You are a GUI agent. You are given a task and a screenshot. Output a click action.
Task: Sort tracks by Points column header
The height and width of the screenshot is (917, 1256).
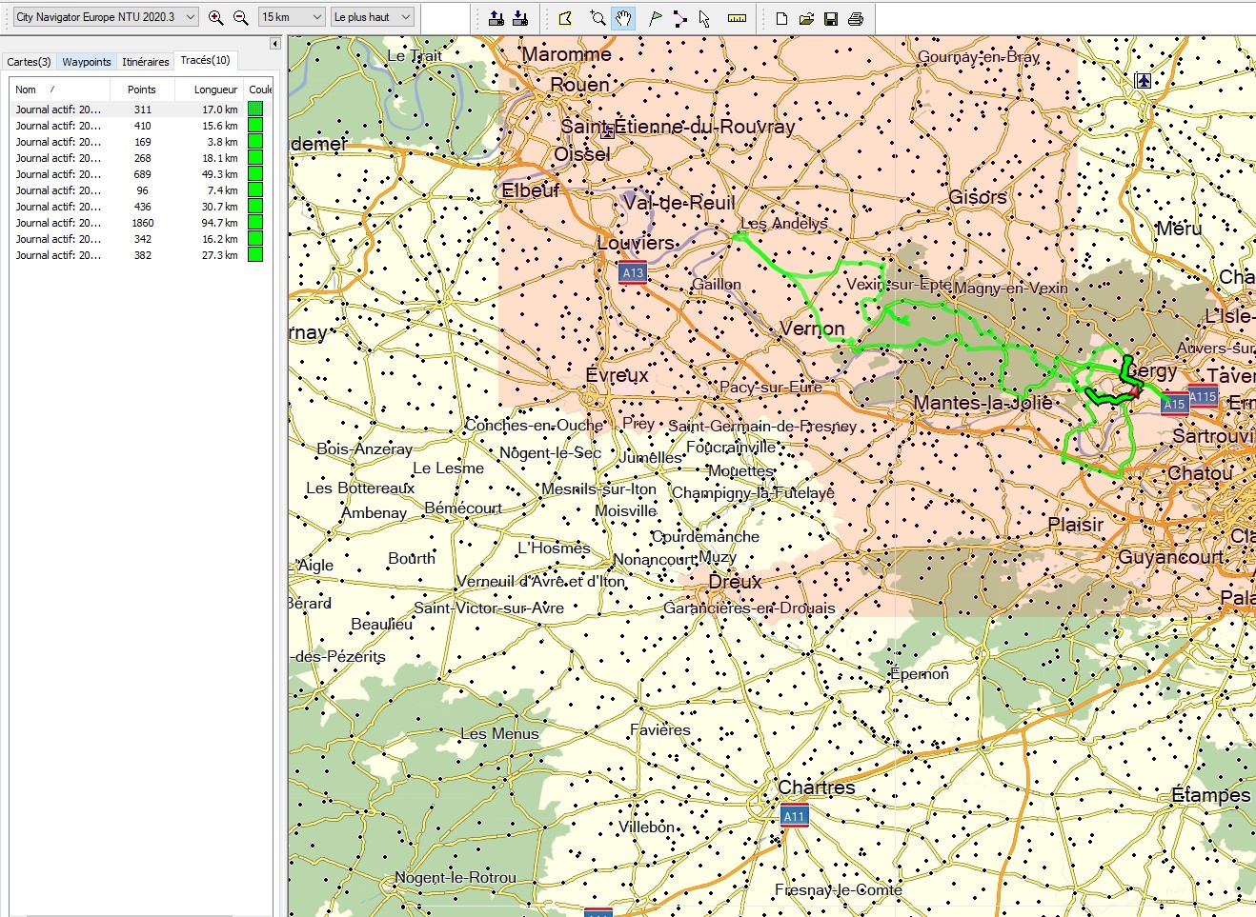tap(142, 90)
